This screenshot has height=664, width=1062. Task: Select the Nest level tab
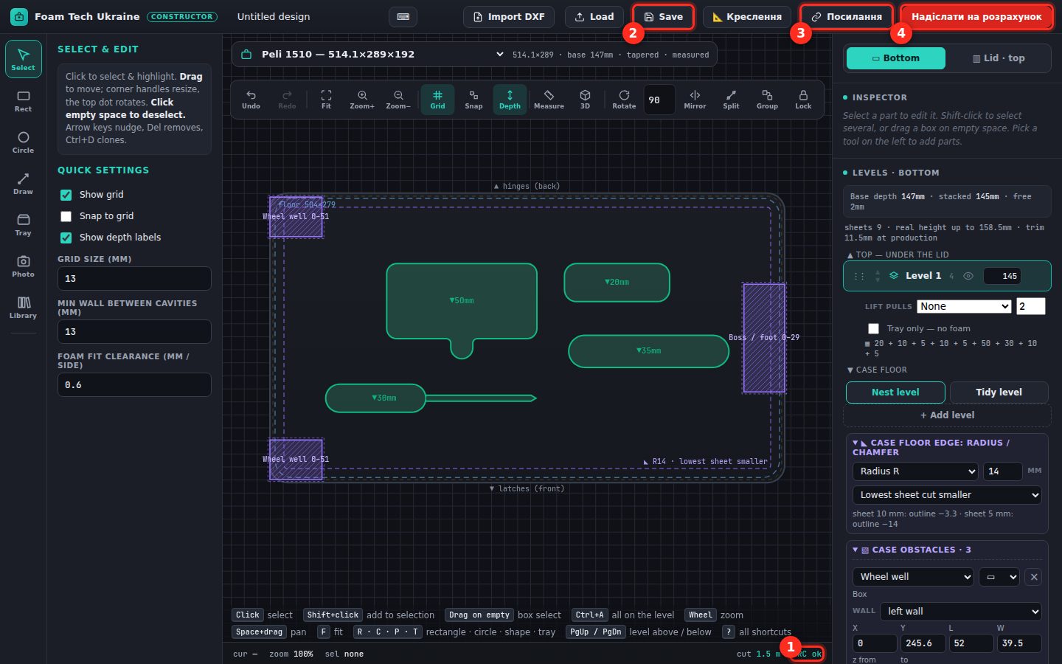895,392
